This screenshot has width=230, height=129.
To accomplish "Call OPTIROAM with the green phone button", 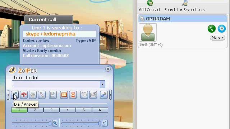I will pyautogui.click(x=212, y=29).
